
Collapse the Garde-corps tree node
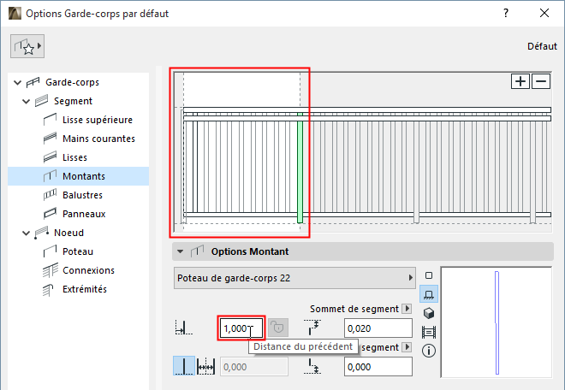pos(17,82)
